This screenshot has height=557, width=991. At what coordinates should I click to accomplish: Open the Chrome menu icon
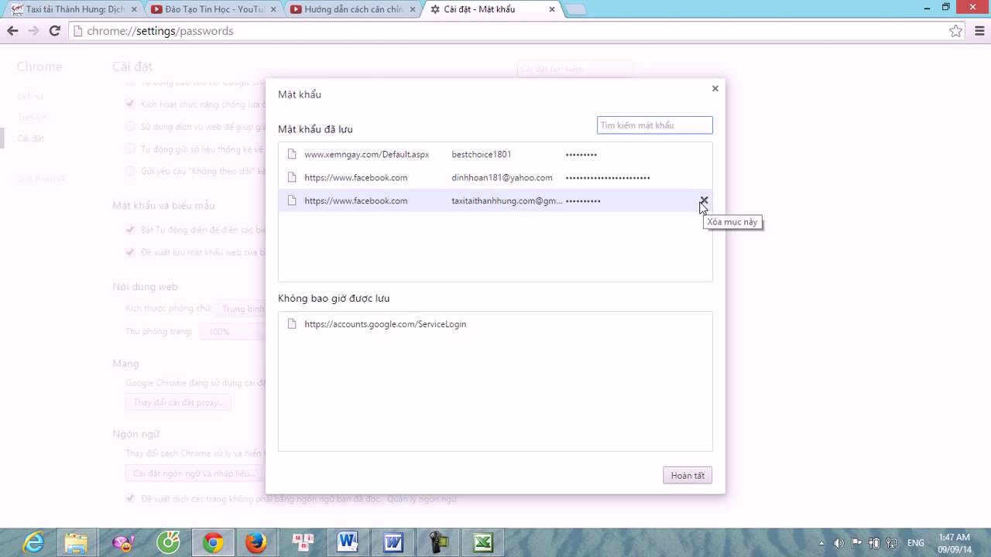[x=979, y=31]
